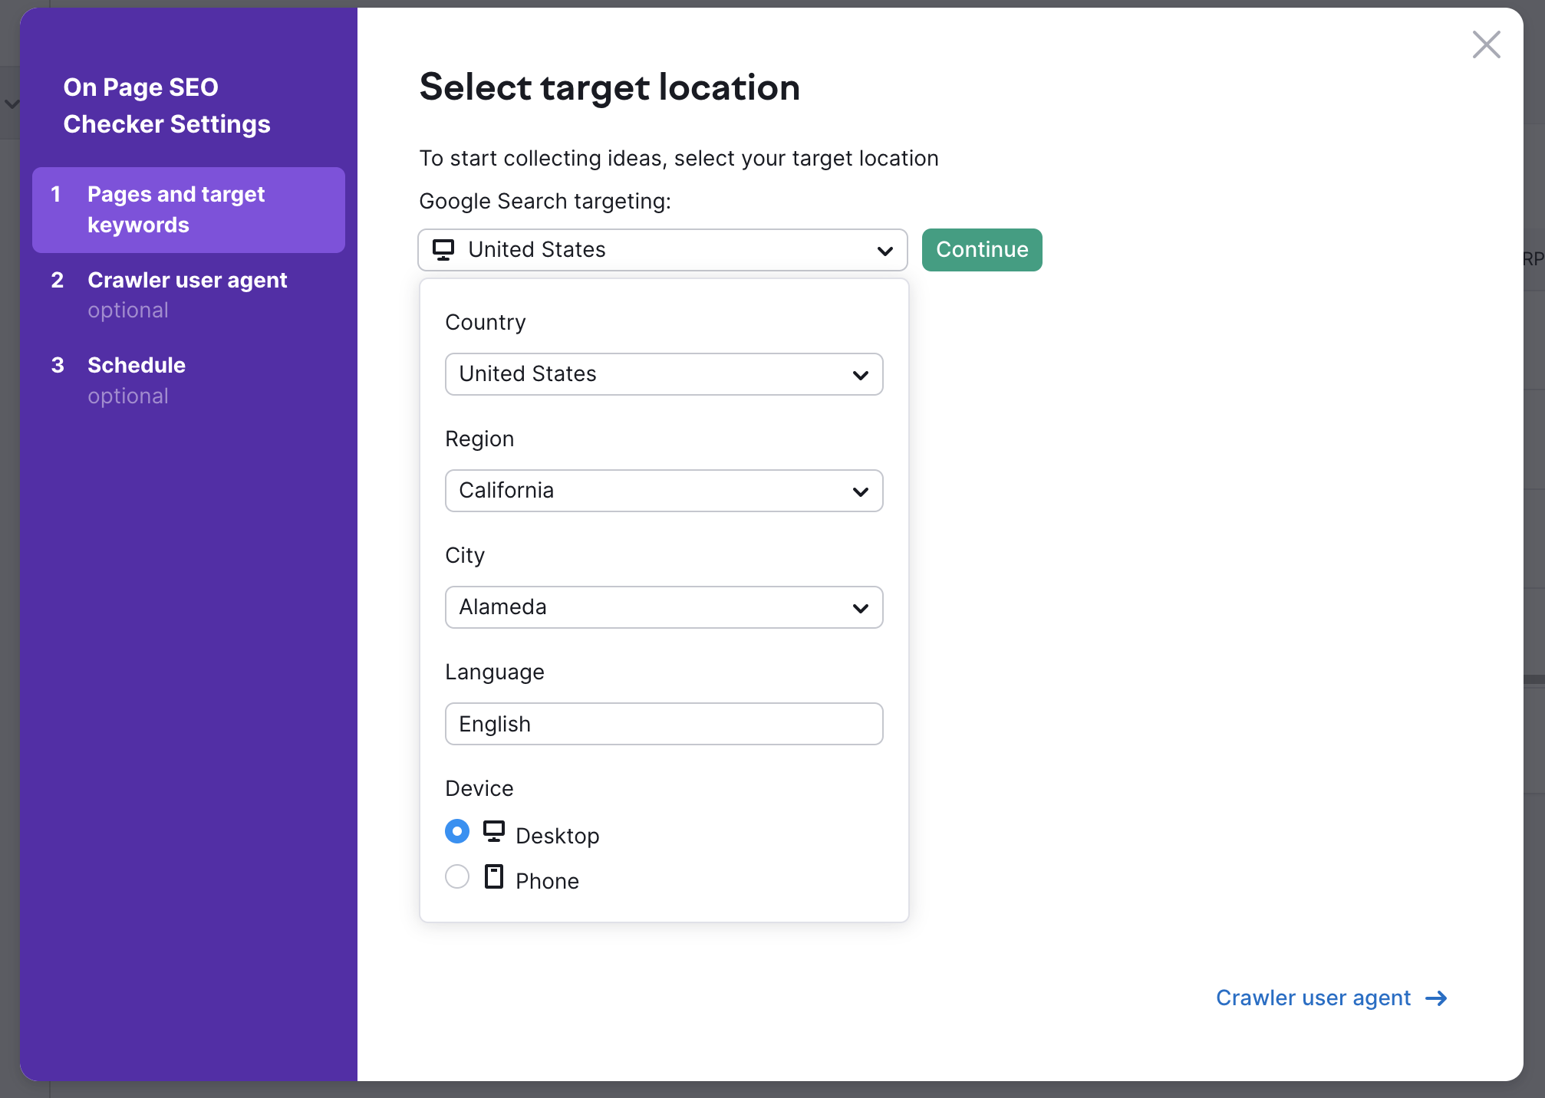1545x1098 pixels.
Task: Click the Language input field
Action: [x=663, y=722]
